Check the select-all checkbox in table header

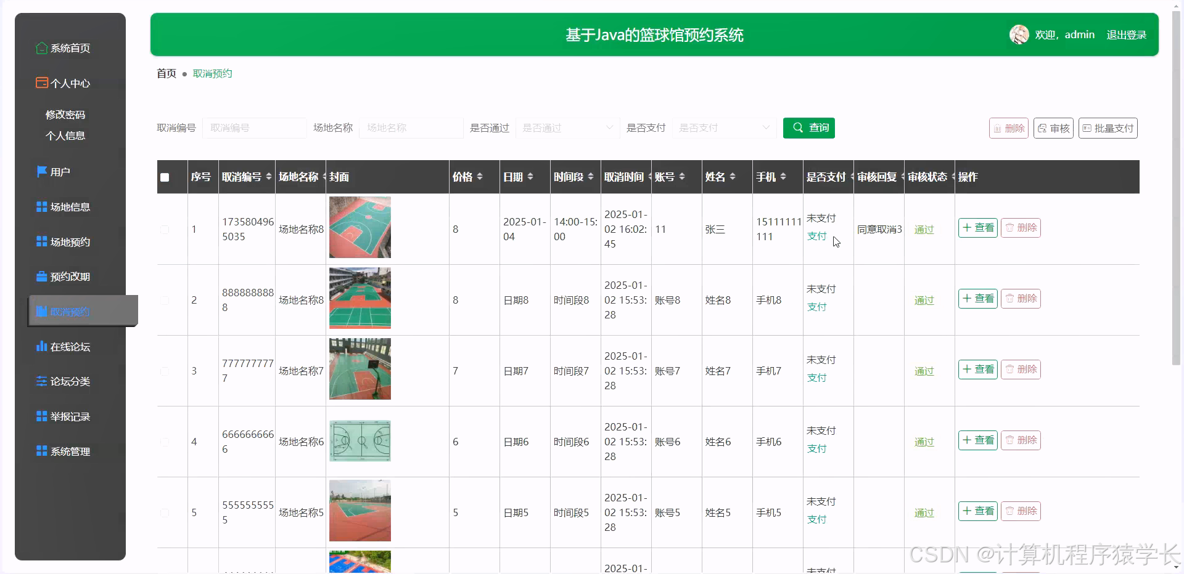pyautogui.click(x=164, y=177)
